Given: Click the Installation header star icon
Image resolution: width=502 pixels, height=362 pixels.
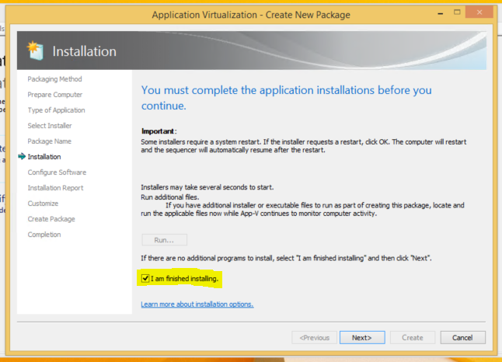Looking at the screenshot, I should (36, 50).
